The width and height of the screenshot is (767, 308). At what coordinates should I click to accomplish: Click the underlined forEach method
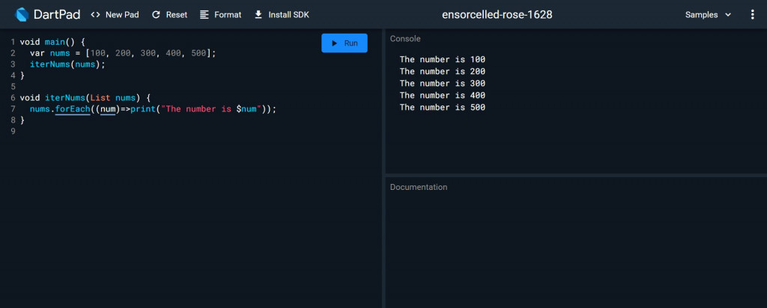click(73, 109)
